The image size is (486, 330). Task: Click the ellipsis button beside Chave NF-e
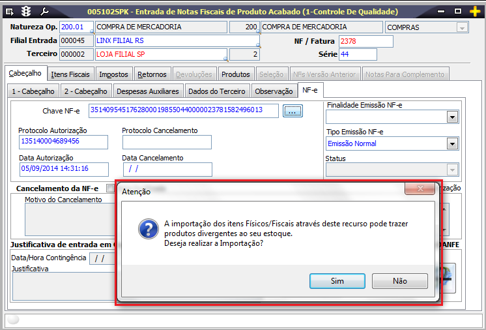click(293, 111)
